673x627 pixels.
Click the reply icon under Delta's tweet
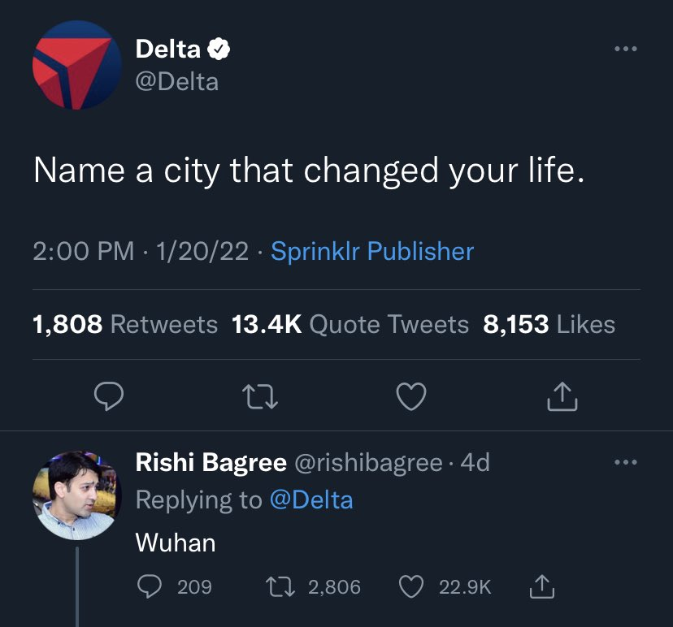[x=108, y=396]
